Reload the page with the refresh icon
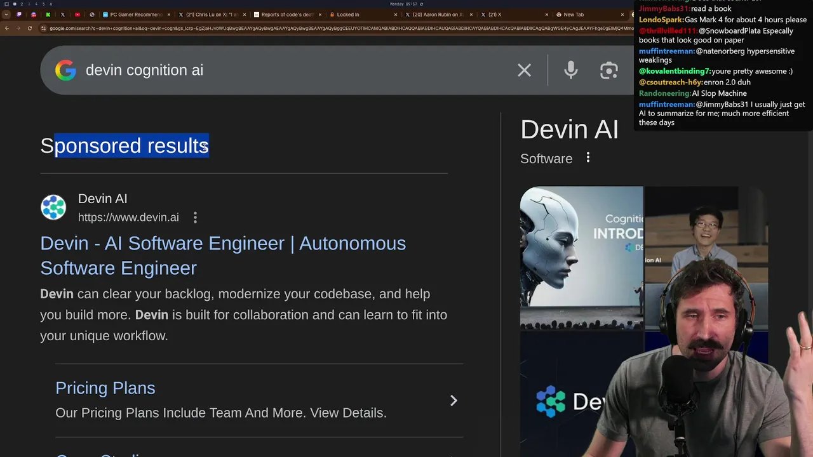Screen dimensions: 813x457 point(30,28)
